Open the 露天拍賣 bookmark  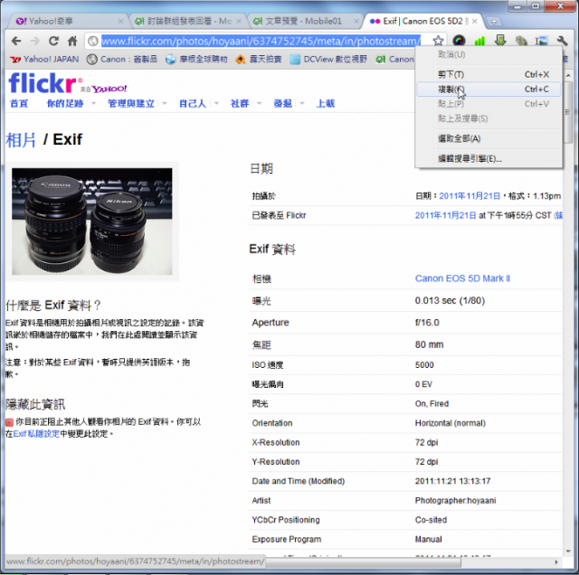tap(259, 59)
